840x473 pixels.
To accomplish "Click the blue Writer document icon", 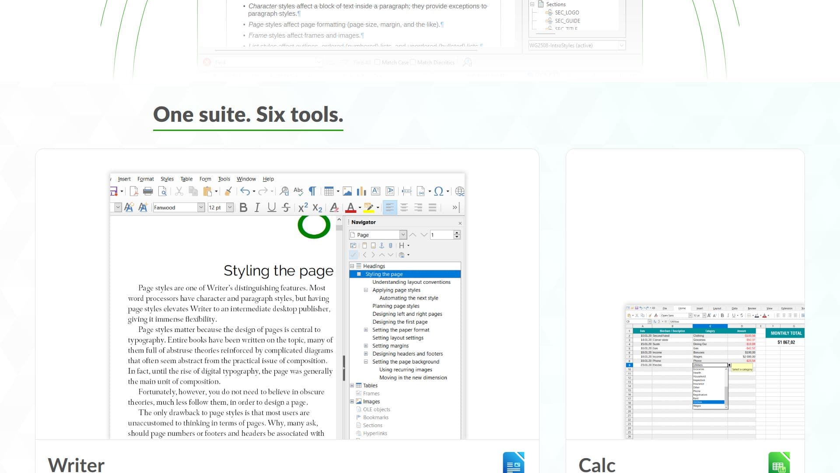I will (514, 462).
